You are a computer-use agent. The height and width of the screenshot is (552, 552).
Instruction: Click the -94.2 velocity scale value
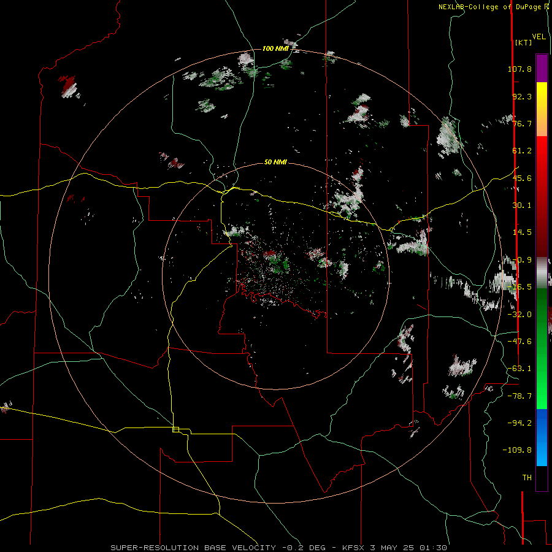(519, 423)
